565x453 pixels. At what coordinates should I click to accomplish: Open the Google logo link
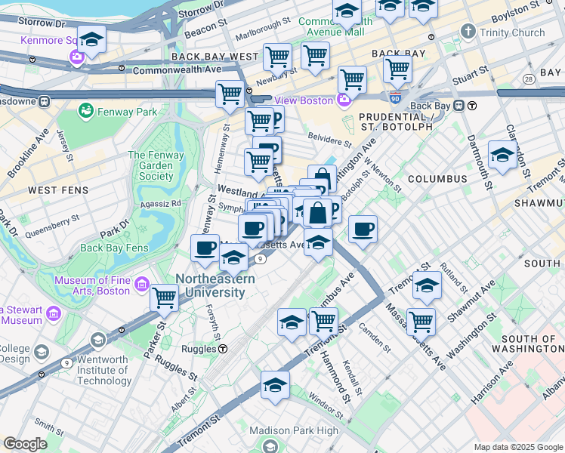pyautogui.click(x=25, y=444)
